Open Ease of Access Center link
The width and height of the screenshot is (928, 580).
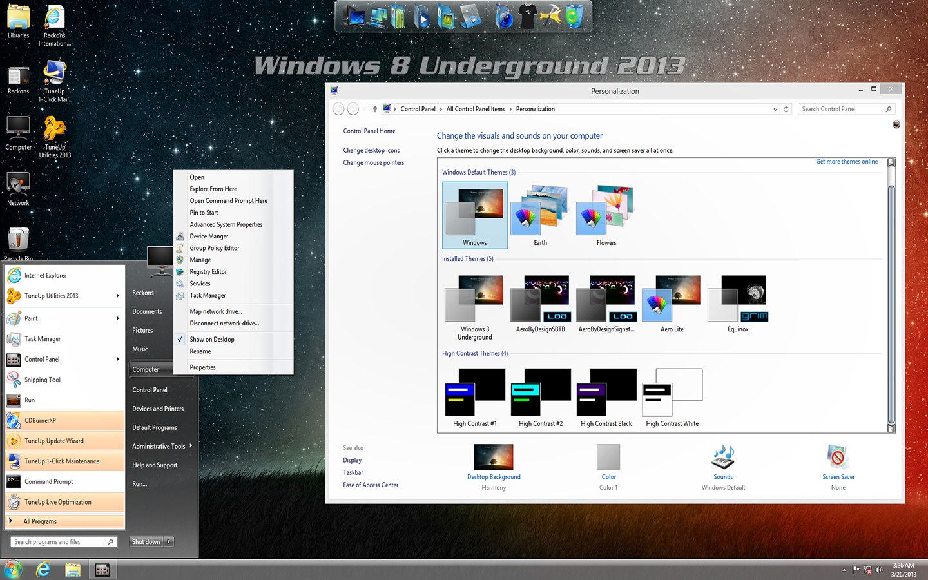click(371, 485)
